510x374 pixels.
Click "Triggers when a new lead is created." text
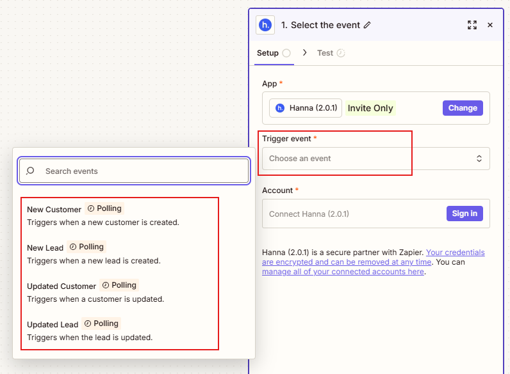coord(94,261)
